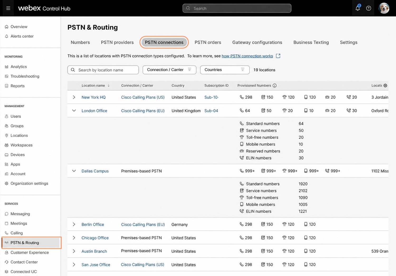This screenshot has width=396, height=276.
Task: Open Austin Branch location link
Action: click(94, 251)
